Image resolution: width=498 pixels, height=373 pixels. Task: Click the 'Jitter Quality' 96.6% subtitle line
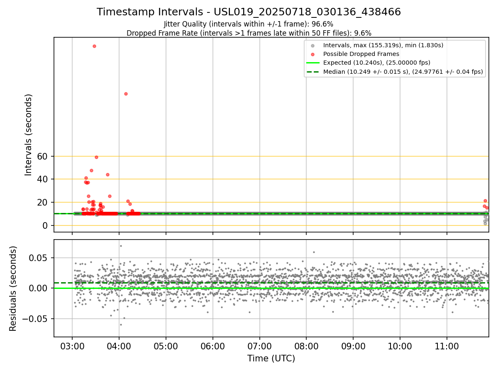249,24
